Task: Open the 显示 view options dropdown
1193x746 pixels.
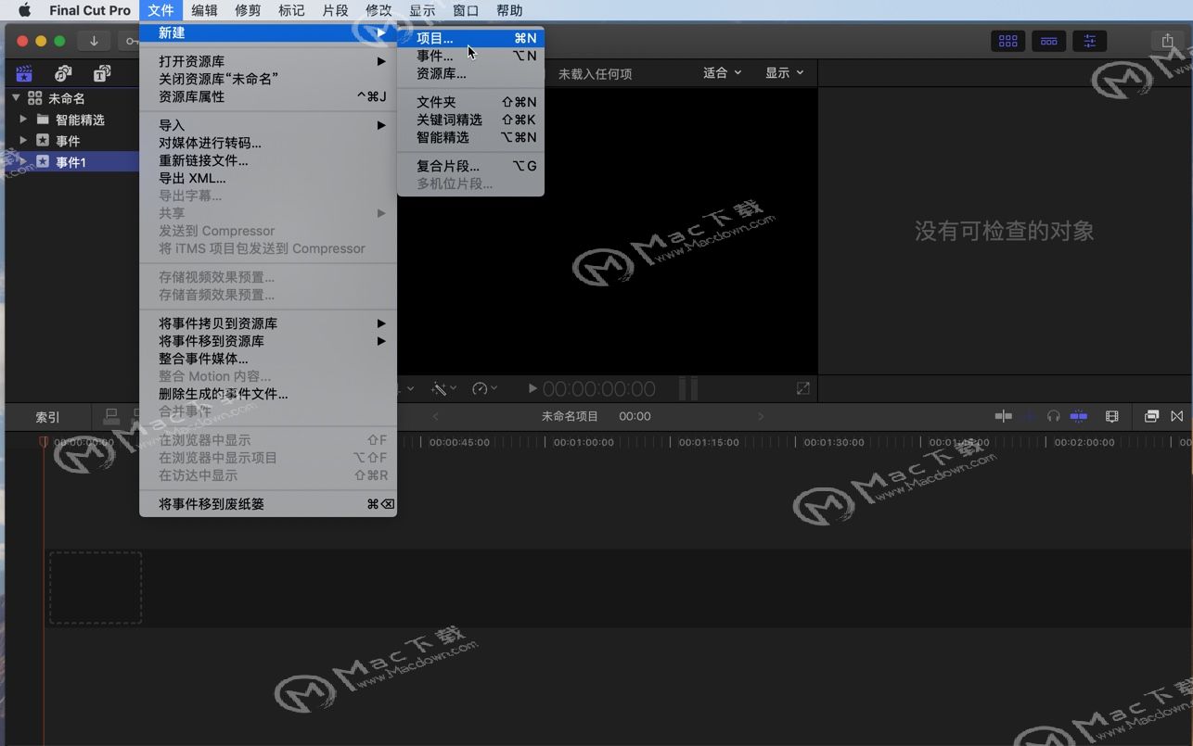Action: point(785,72)
